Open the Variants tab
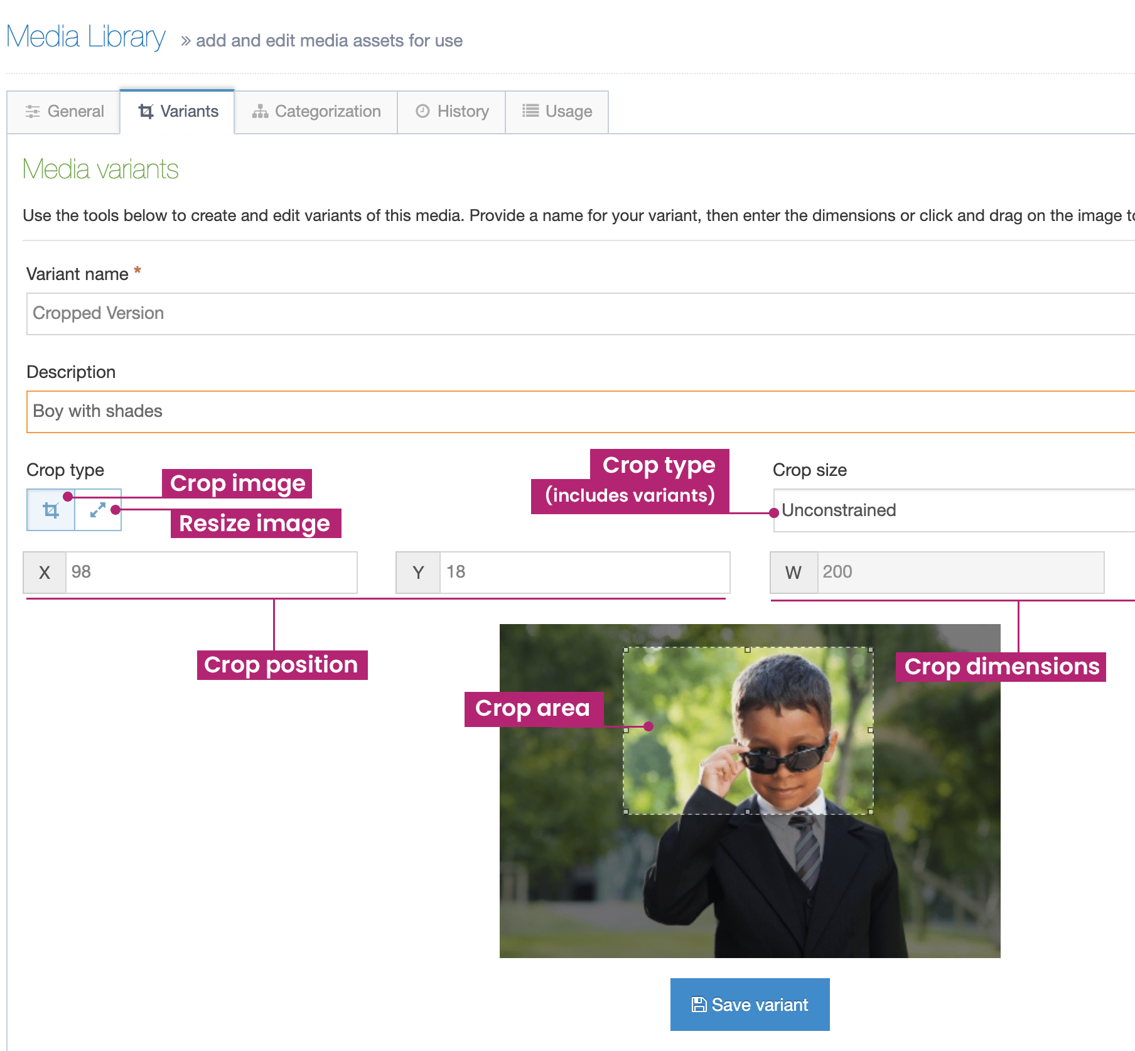The width and height of the screenshot is (1135, 1051). click(178, 112)
